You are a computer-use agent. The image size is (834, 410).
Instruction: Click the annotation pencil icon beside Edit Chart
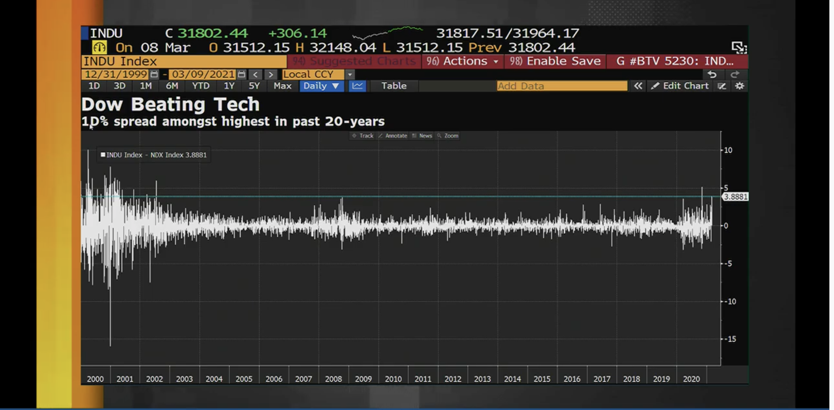(x=722, y=86)
